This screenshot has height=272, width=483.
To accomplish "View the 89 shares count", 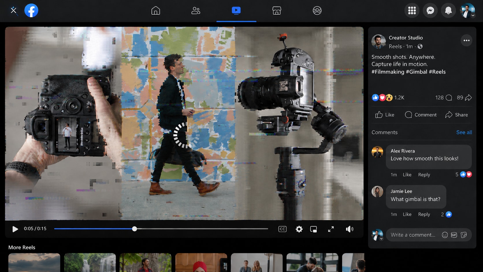I will (x=464, y=98).
